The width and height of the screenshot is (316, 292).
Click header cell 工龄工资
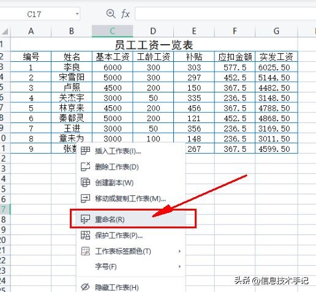[153, 56]
